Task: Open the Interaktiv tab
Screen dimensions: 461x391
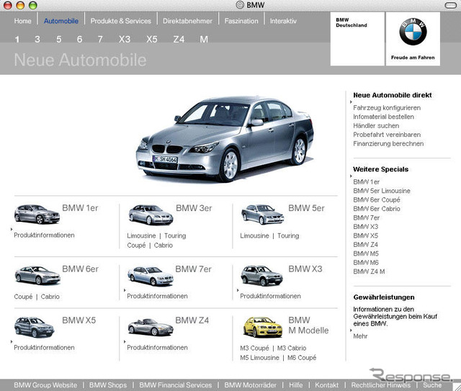Action: [283, 21]
